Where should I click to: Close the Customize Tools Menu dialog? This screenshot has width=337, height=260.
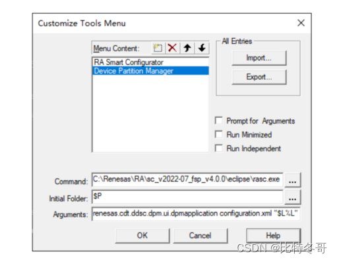click(x=301, y=23)
